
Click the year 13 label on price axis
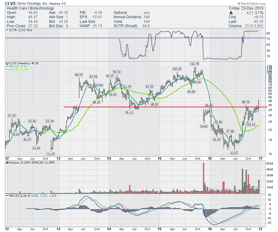tap(58, 158)
